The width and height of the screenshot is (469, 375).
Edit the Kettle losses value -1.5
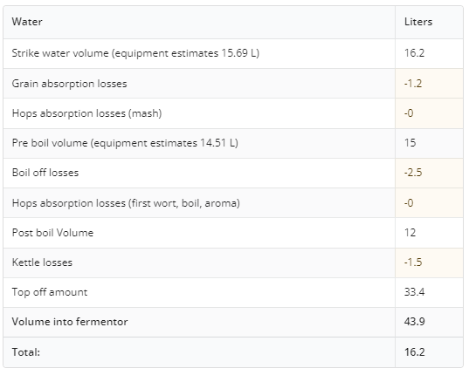point(429,262)
